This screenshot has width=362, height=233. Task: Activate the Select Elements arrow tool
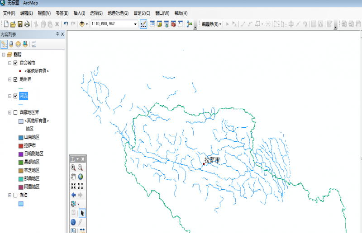coord(82,213)
